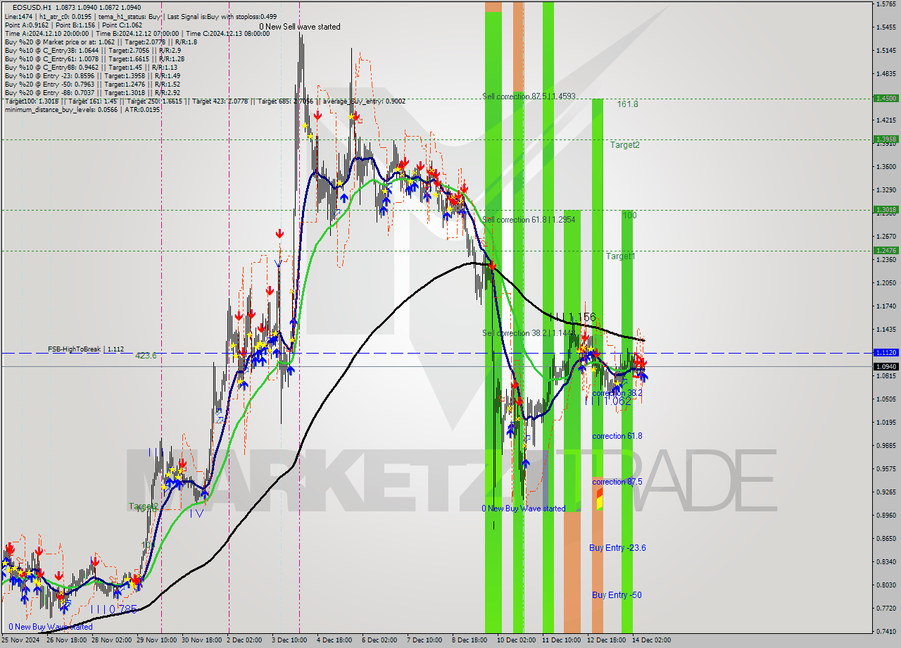The width and height of the screenshot is (901, 648).
Task: Click 'FSB-HighToBreak | 1.112' label
Action: tap(86, 349)
